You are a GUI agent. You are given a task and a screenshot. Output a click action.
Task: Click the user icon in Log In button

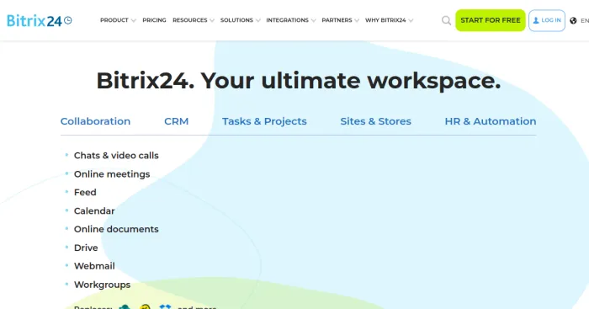(x=536, y=20)
